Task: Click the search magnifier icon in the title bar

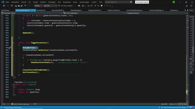Action: [x=131, y=2]
